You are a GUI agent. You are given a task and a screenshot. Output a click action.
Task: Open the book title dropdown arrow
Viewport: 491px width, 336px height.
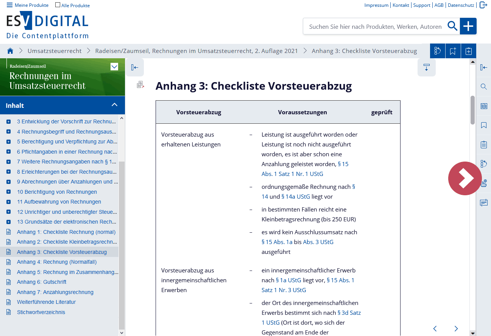(x=114, y=67)
